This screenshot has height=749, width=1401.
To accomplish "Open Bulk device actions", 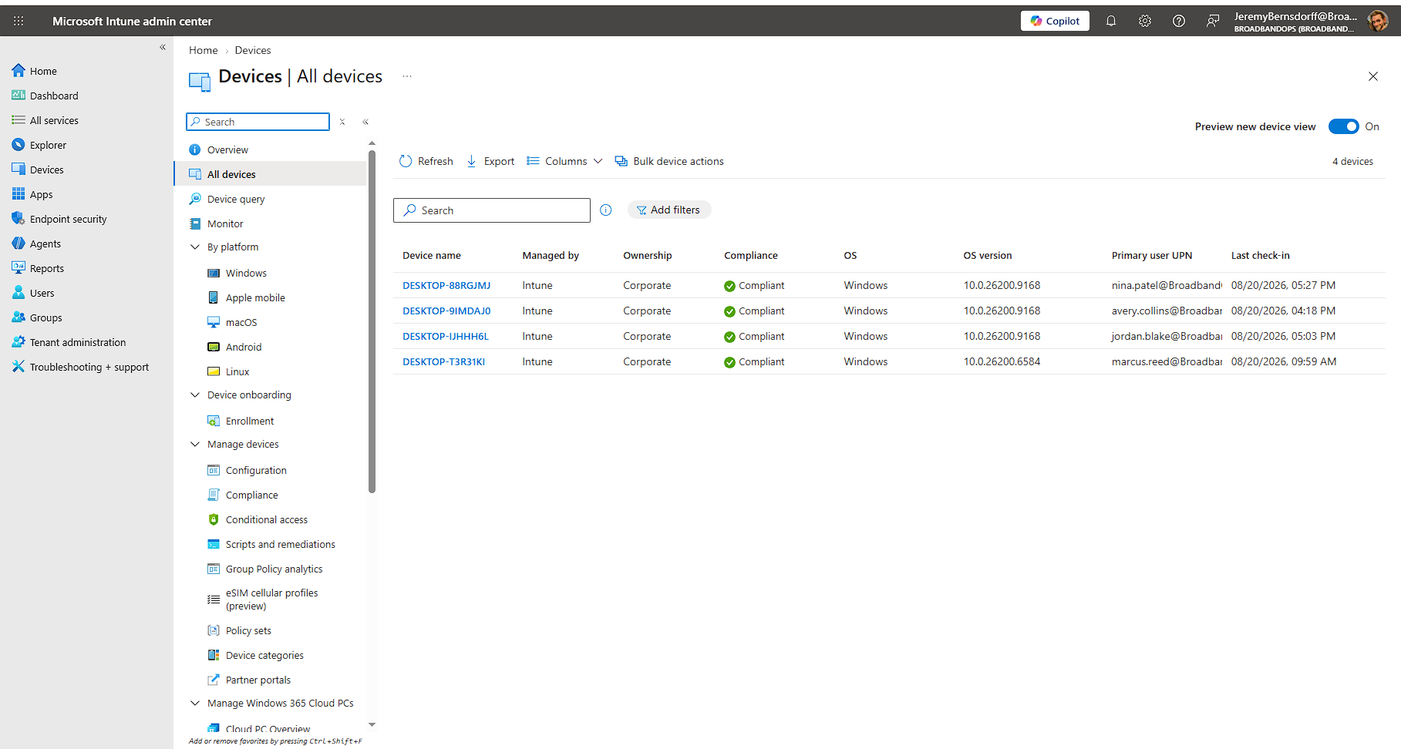I will pyautogui.click(x=669, y=161).
